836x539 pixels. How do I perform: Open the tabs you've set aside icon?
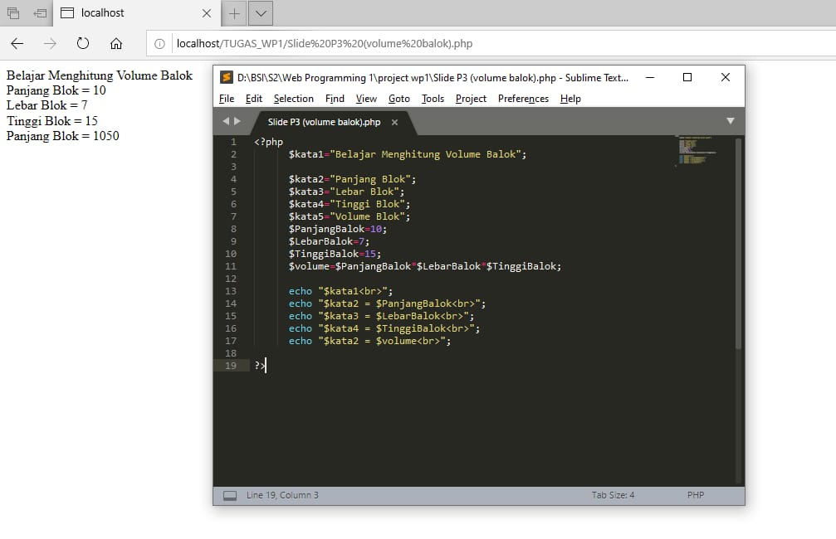[13, 13]
